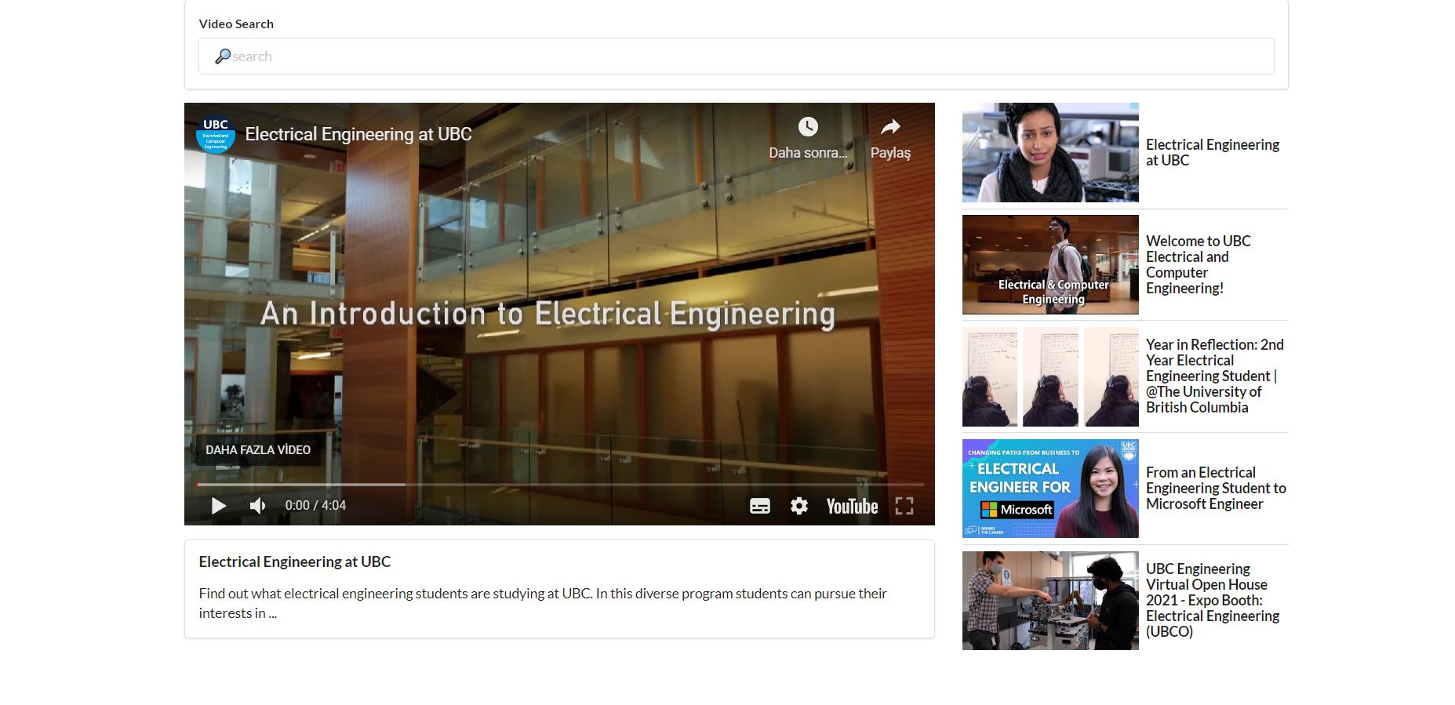Open Welcome to UBC Electrical and Computer Engineering title
This screenshot has width=1455, height=705.
point(1199,264)
